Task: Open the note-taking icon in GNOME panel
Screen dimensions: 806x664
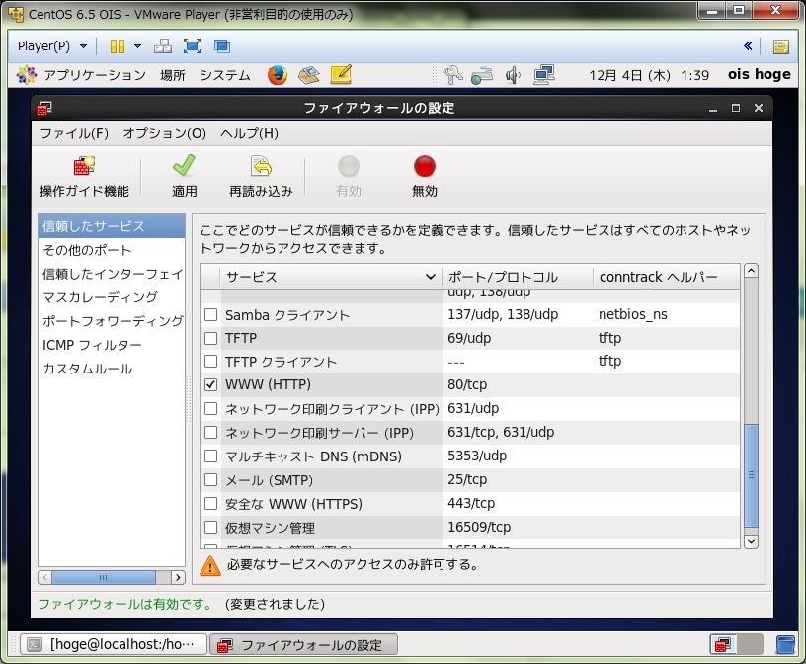Action: (341, 75)
